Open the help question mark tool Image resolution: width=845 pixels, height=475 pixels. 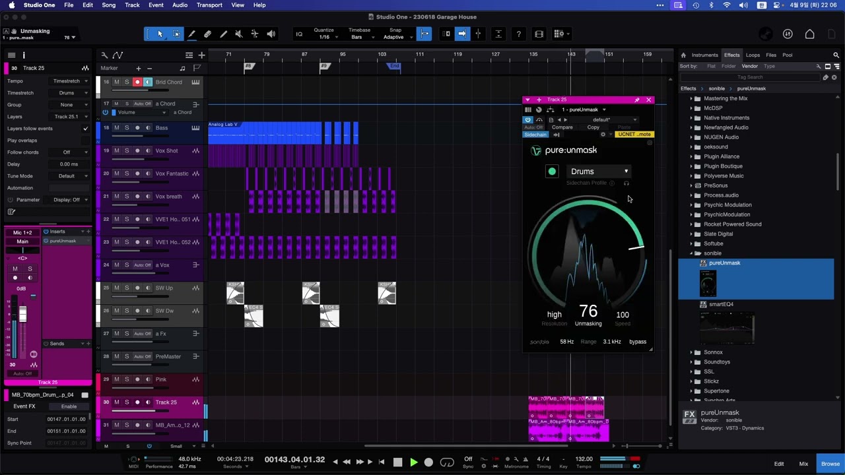(519, 34)
